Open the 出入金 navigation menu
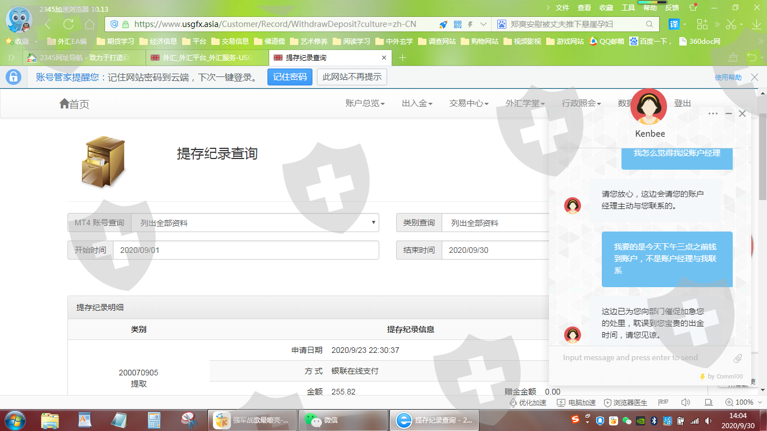This screenshot has height=431, width=767. click(x=417, y=103)
